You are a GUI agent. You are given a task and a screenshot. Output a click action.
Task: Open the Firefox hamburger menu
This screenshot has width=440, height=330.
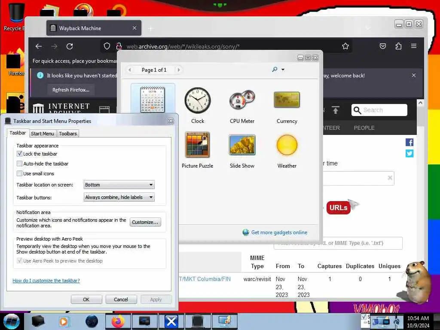pos(414,46)
